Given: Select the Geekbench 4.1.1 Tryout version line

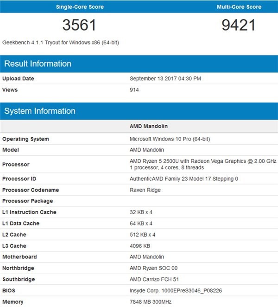Looking at the screenshot, I should (61, 43).
